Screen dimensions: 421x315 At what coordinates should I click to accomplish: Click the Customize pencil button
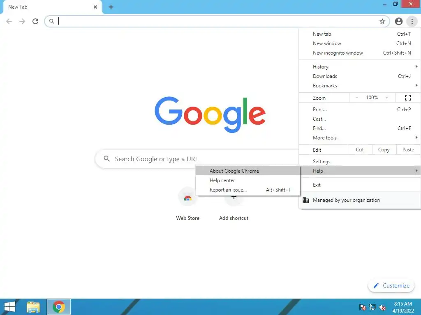pyautogui.click(x=391, y=285)
